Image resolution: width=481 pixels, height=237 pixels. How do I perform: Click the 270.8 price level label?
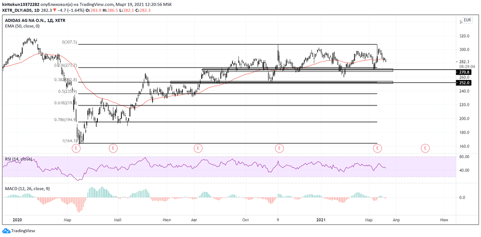pyautogui.click(x=465, y=72)
